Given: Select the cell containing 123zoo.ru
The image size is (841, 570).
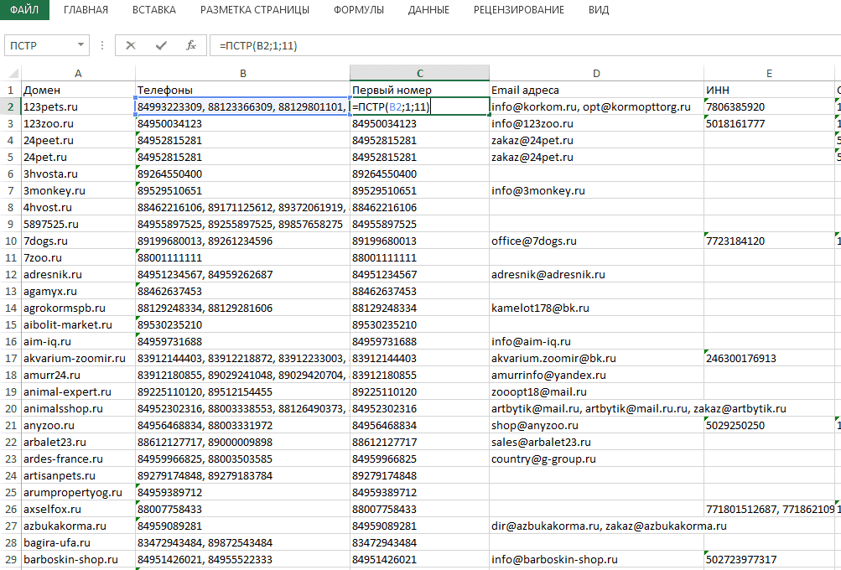Looking at the screenshot, I should [78, 123].
